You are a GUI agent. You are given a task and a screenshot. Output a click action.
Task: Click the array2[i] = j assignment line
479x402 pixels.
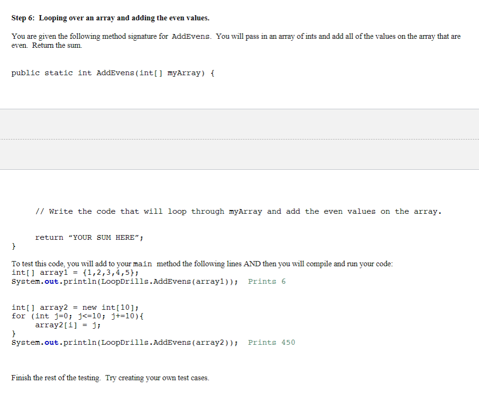68,325
